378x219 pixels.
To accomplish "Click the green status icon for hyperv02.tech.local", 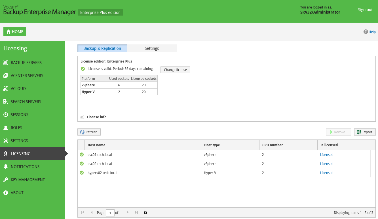I will click(x=82, y=173).
